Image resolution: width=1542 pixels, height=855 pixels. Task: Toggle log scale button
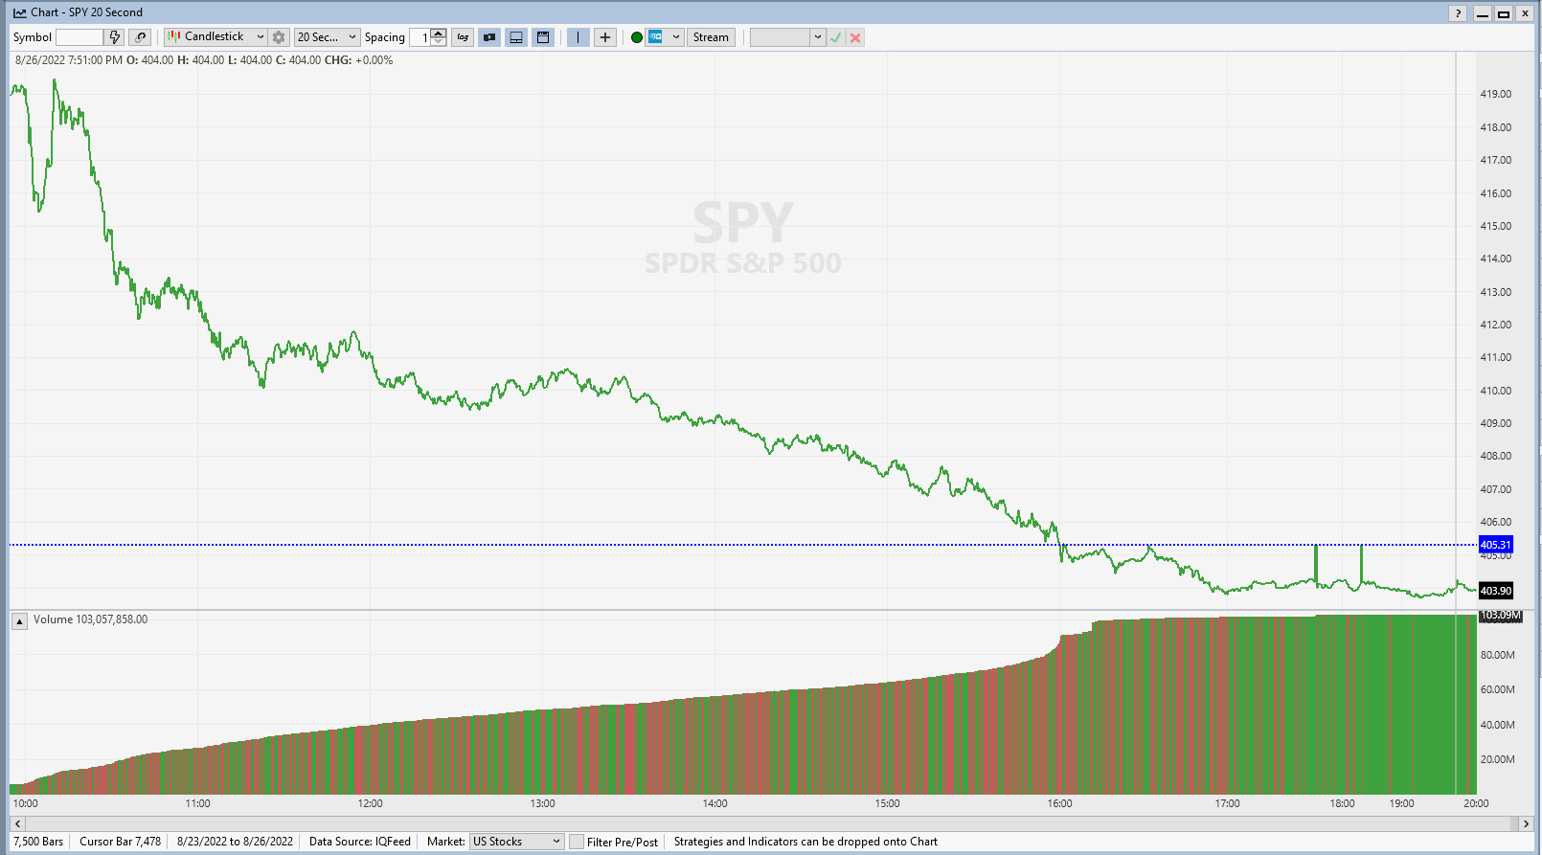click(x=463, y=37)
